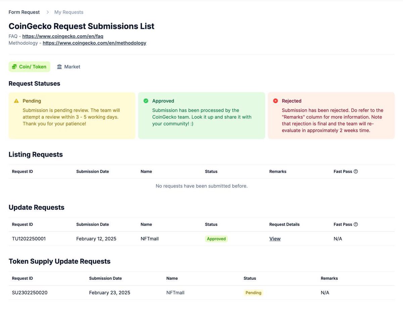Click the February 23, 2025 submission date

[109, 293]
